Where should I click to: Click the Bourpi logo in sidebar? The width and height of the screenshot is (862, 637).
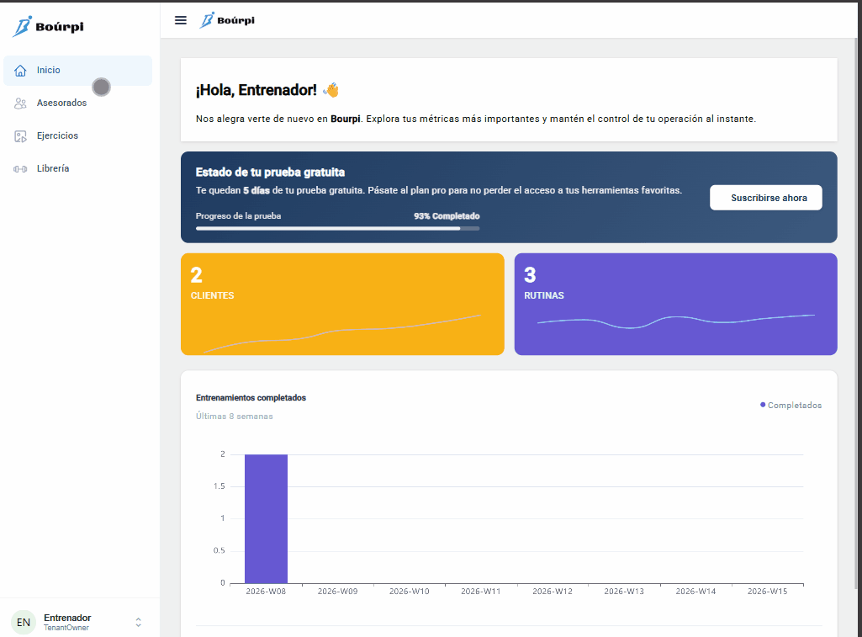[48, 26]
